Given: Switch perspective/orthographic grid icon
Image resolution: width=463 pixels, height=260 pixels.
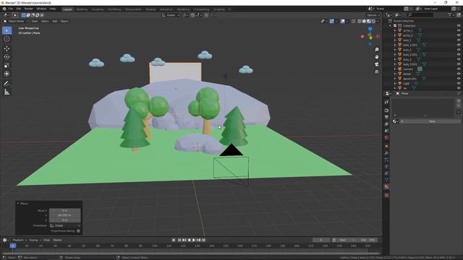Looking at the screenshot, I should coord(376,71).
